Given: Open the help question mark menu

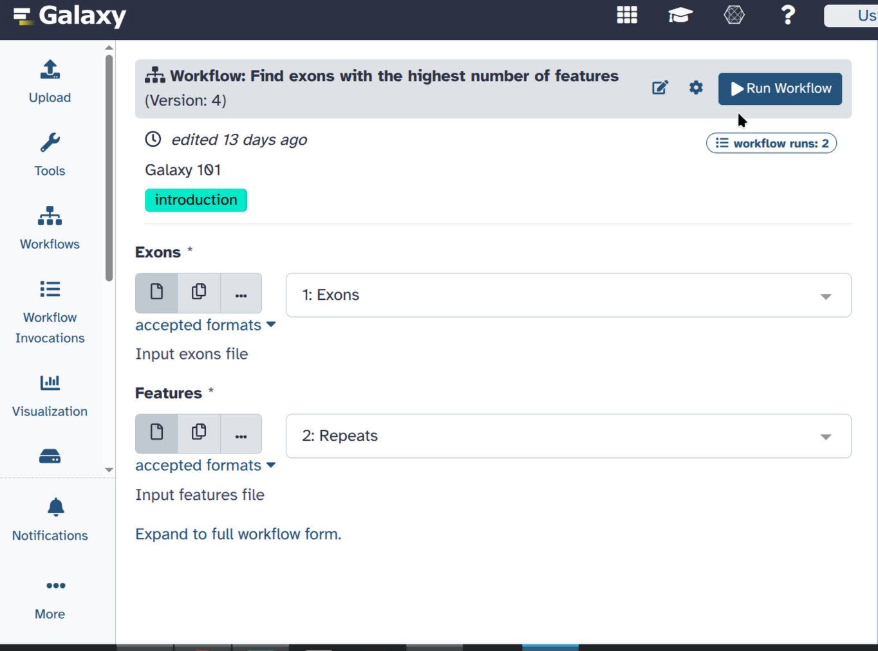Looking at the screenshot, I should [788, 15].
